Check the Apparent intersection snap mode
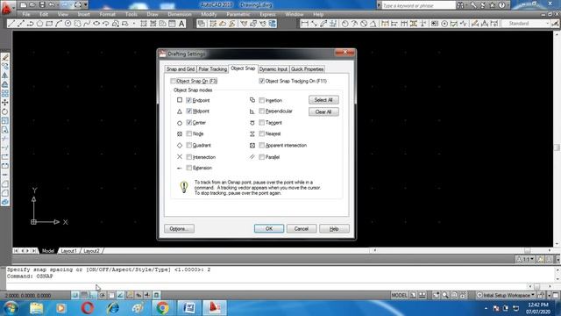This screenshot has height=316, width=561. click(x=261, y=145)
